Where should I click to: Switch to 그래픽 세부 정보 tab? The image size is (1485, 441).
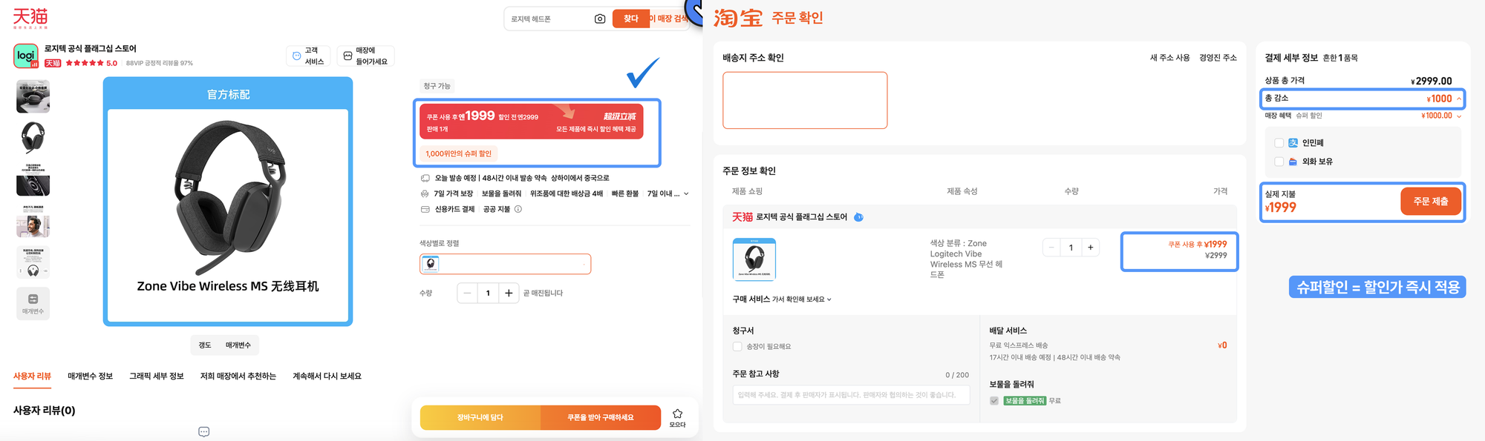tap(157, 377)
